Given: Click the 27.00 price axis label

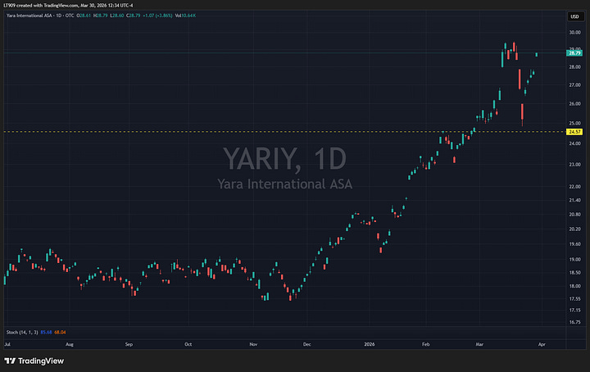Looking at the screenshot, I should coord(574,85).
